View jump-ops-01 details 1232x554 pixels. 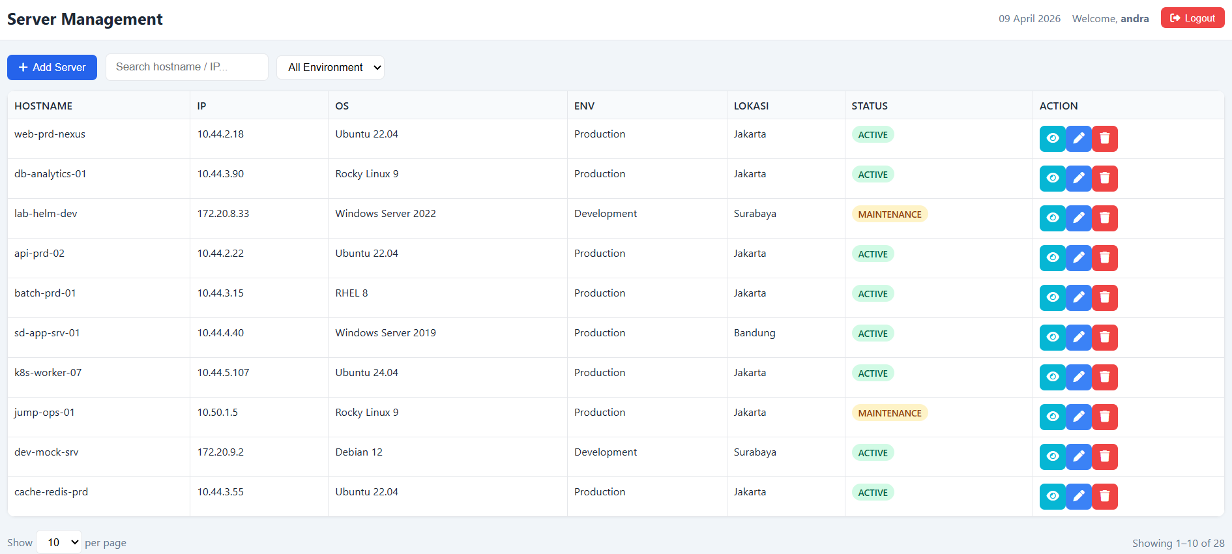pyautogui.click(x=1052, y=417)
